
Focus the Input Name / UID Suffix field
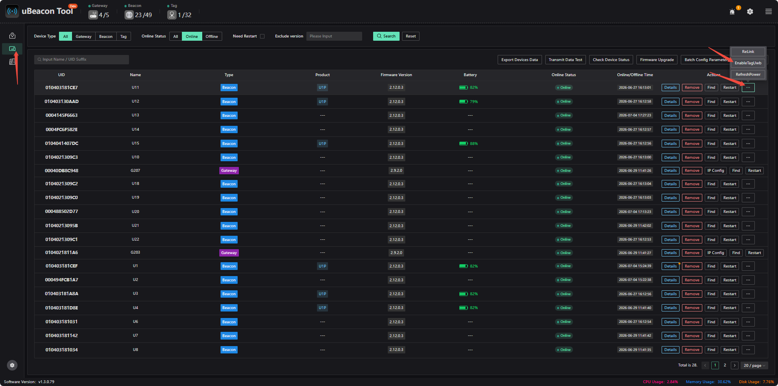[x=81, y=59]
